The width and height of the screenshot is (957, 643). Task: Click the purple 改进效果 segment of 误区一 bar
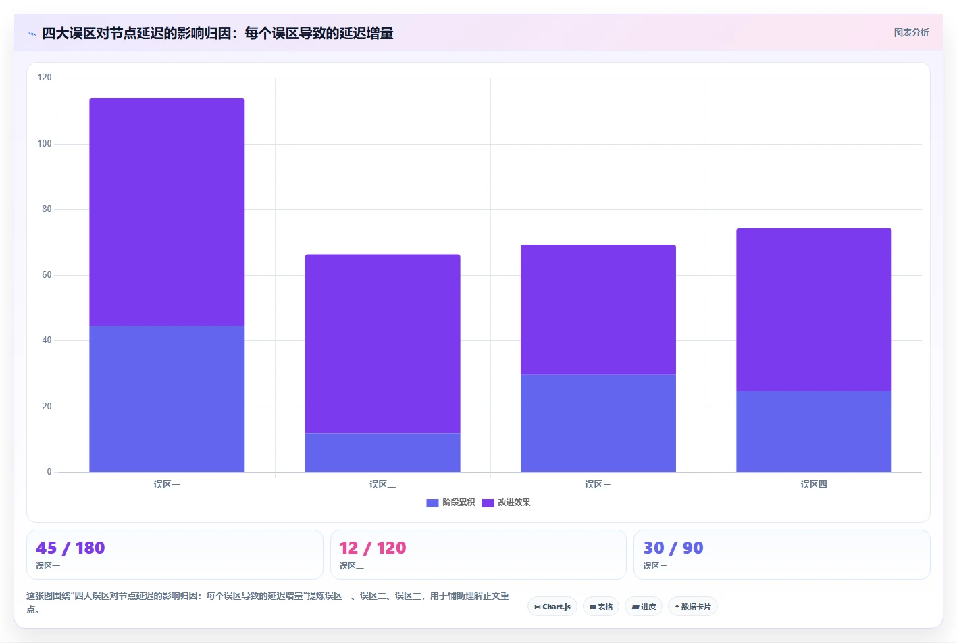(167, 212)
